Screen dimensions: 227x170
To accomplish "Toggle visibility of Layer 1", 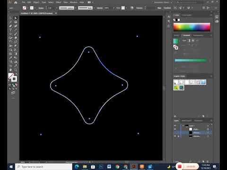I will (175, 126).
